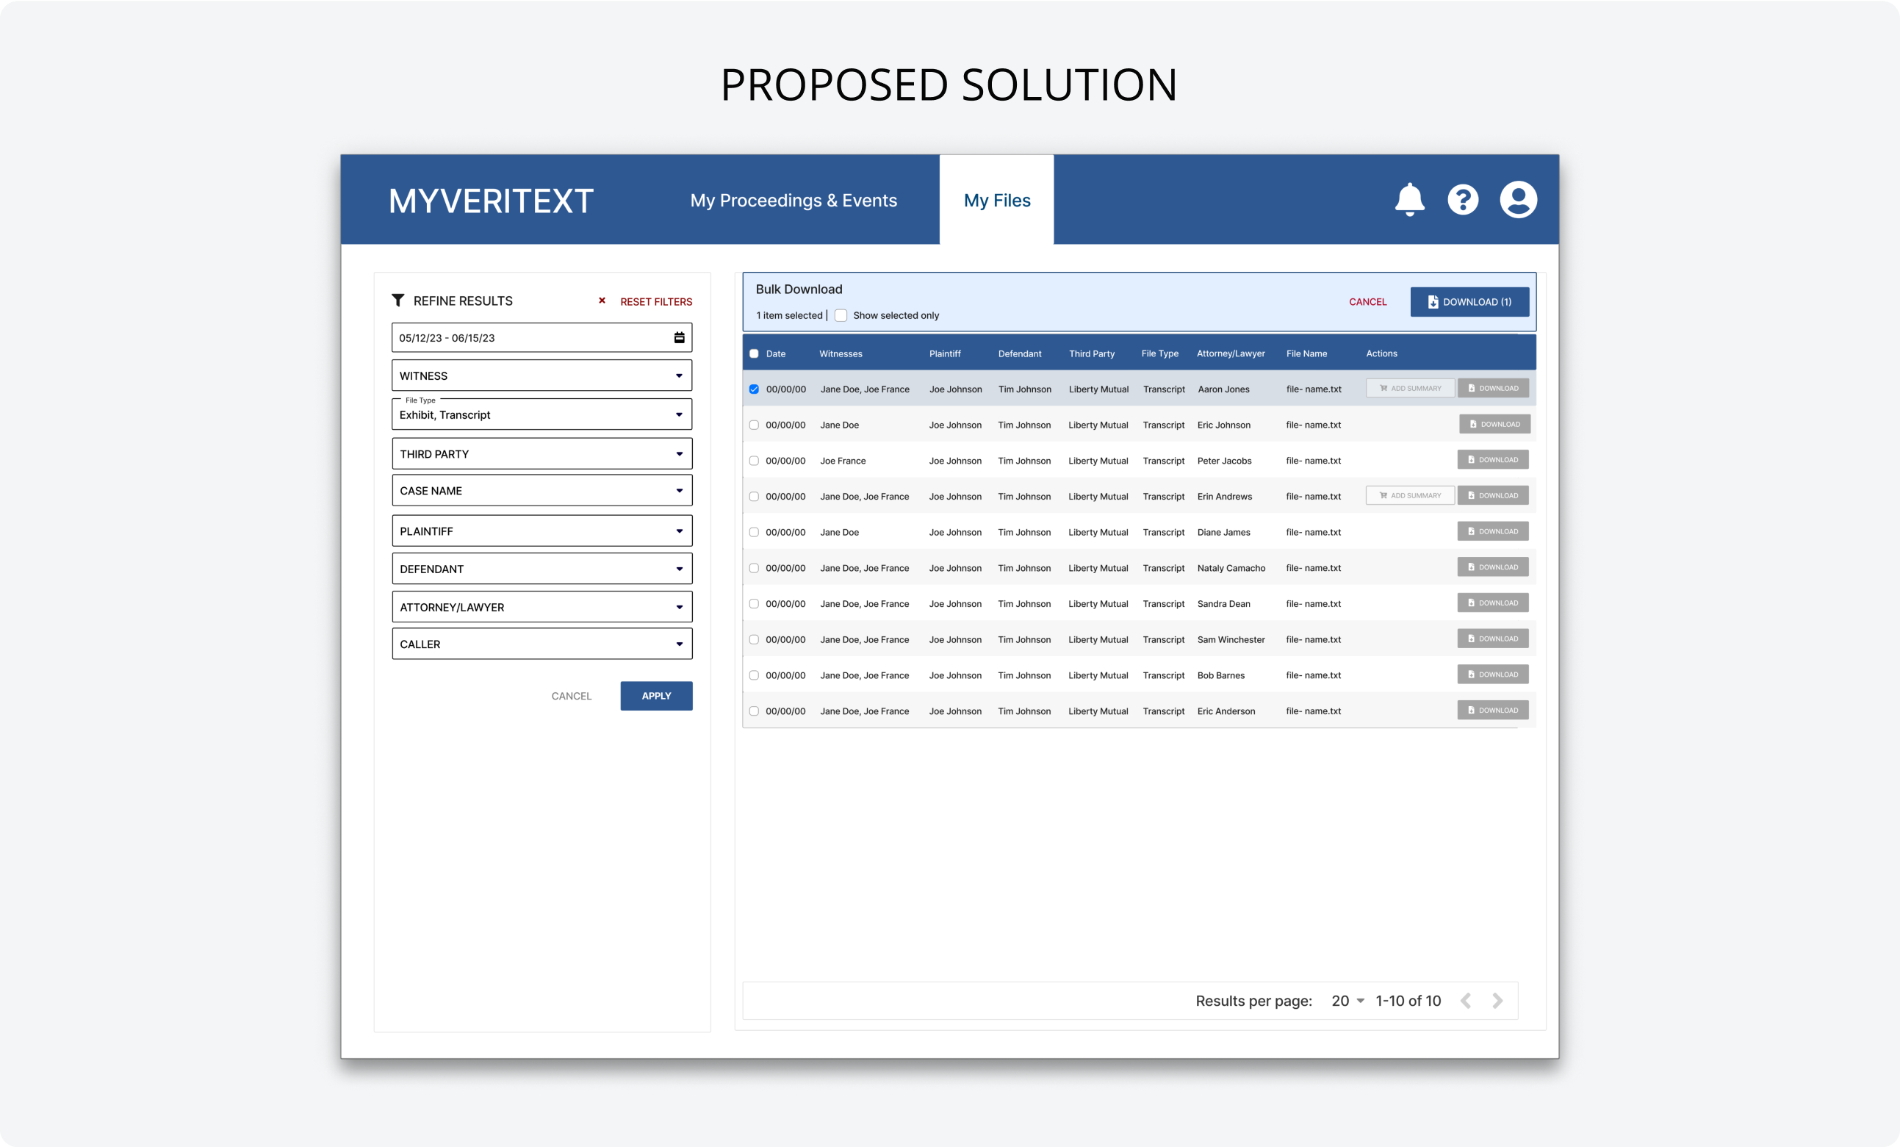The height and width of the screenshot is (1147, 1900).
Task: Download the Sandra Dean file
Action: [x=1493, y=603]
